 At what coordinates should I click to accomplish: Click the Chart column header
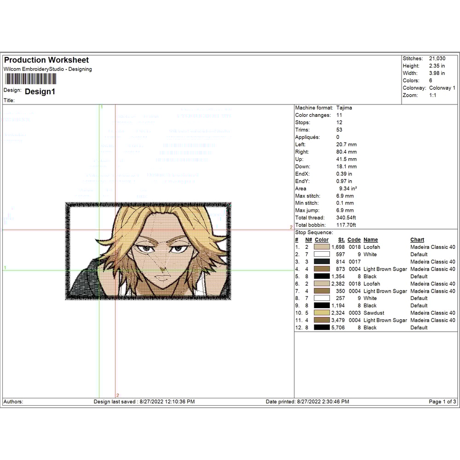pos(417,240)
